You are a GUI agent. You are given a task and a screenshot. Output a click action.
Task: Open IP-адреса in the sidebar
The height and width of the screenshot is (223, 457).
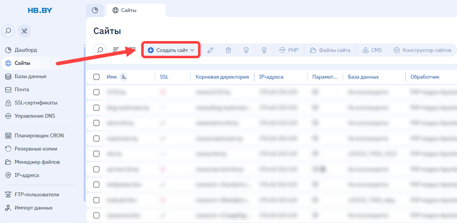pos(27,175)
